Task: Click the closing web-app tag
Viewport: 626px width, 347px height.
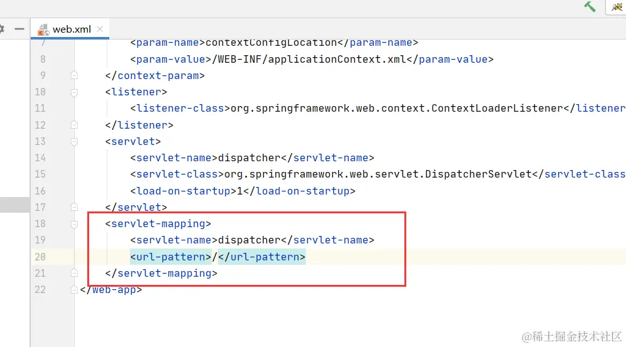Action: tap(111, 289)
